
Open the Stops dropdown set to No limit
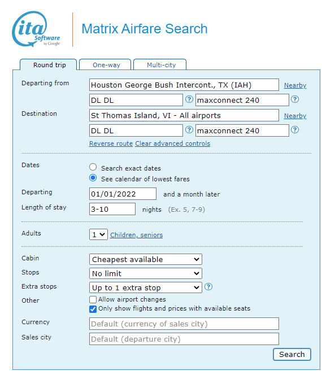tap(145, 273)
